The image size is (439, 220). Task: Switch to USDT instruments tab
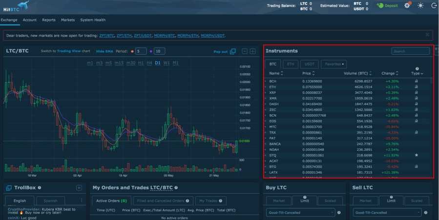point(310,64)
